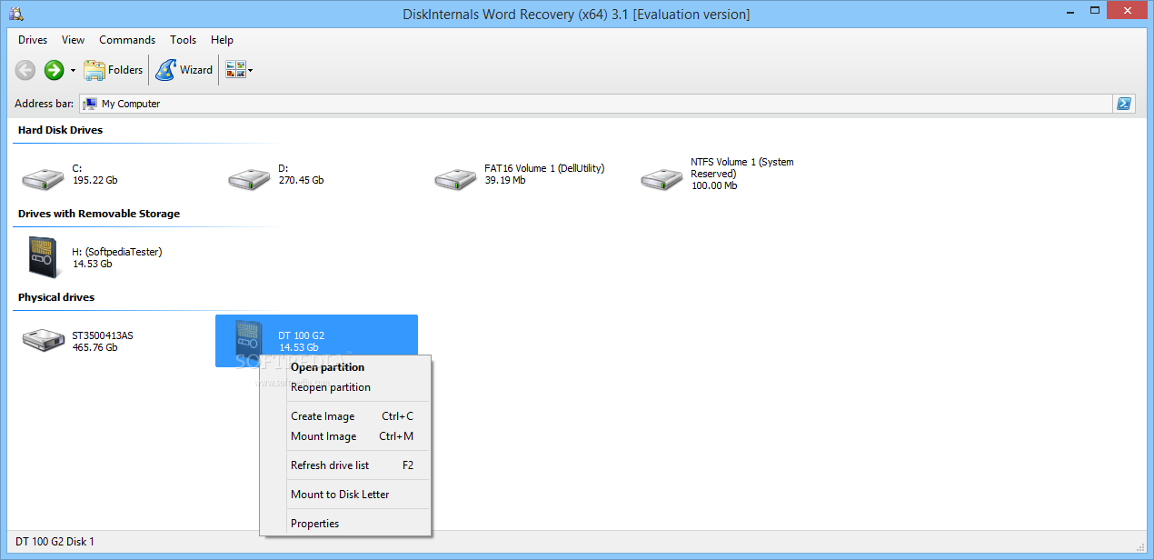
Task: Click the status bar text DT 100 G2 Disk 1
Action: coord(55,542)
